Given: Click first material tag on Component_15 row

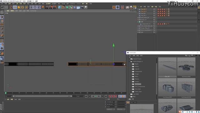Looking at the screenshot, I should [x=158, y=24].
